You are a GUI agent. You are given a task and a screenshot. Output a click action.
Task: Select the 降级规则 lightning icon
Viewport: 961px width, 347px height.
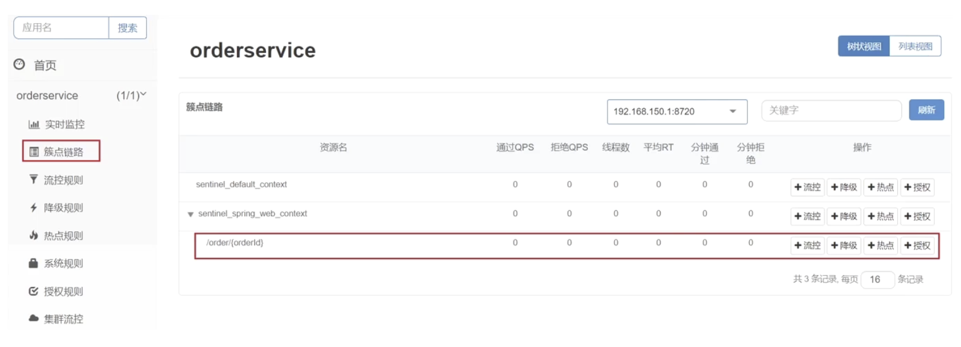pyautogui.click(x=33, y=207)
